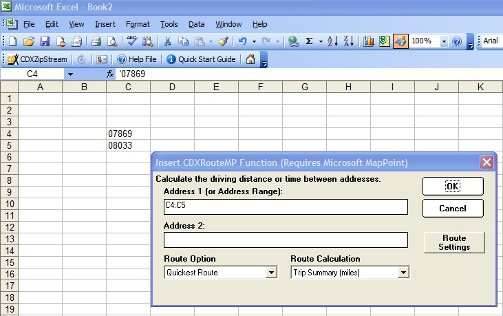Open the Permission icon in the toolbar
This screenshot has height=316, width=503.
[x=61, y=41]
